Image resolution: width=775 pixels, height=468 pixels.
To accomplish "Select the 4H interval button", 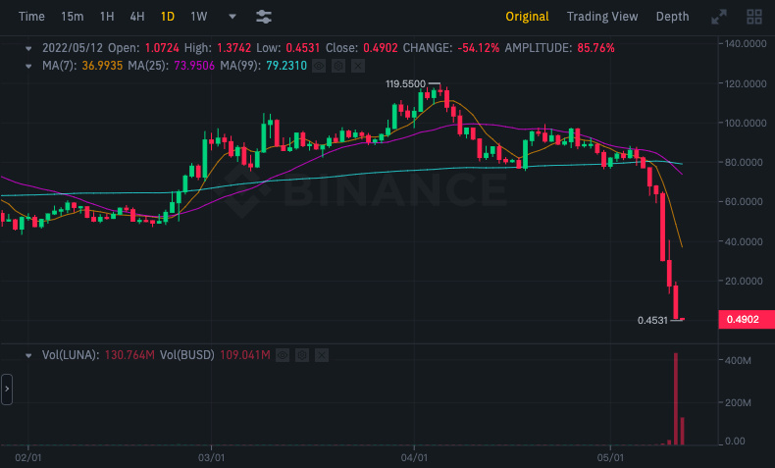I will [137, 17].
